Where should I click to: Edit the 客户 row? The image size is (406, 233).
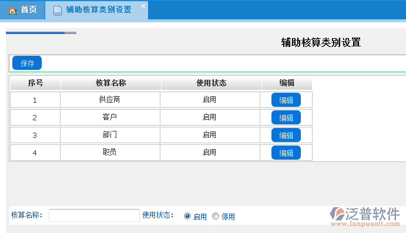[286, 117]
